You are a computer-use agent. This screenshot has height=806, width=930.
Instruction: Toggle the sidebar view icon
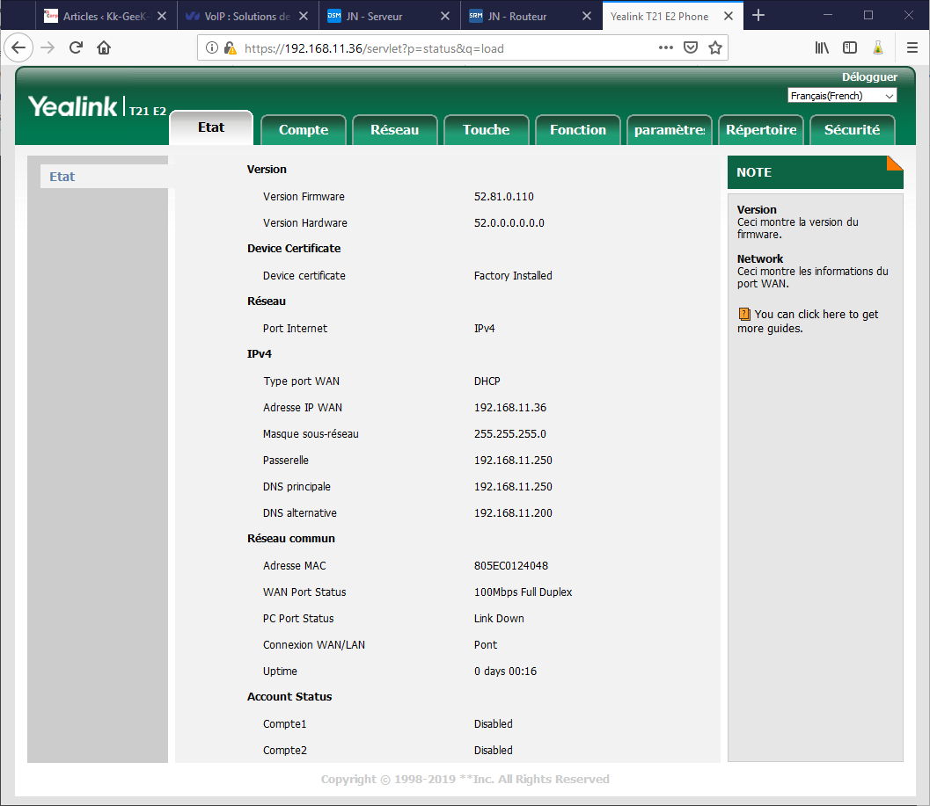tap(850, 48)
